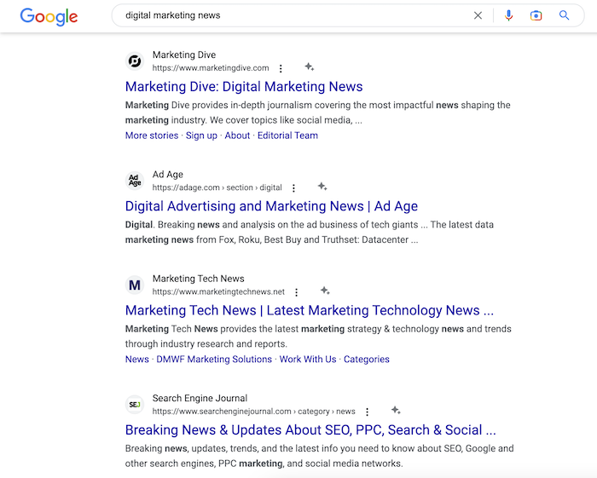Click the Search Engine Journal site name
The width and height of the screenshot is (597, 478).
click(x=200, y=398)
